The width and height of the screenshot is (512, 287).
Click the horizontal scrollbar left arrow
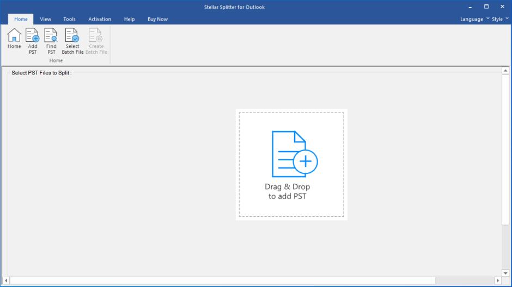tap(6, 280)
